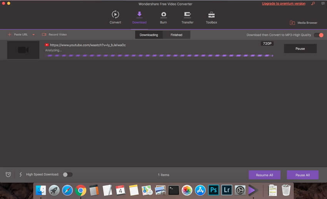Viewport: 327px width, 199px height.
Task: Click the search key icon at top right
Action: click(313, 3)
